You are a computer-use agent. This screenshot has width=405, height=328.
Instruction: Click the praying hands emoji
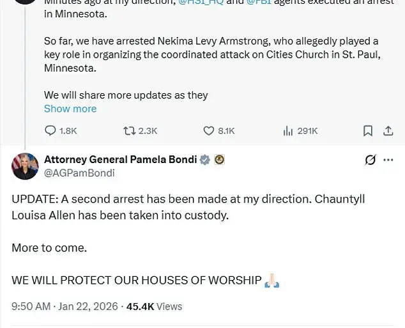click(x=272, y=280)
